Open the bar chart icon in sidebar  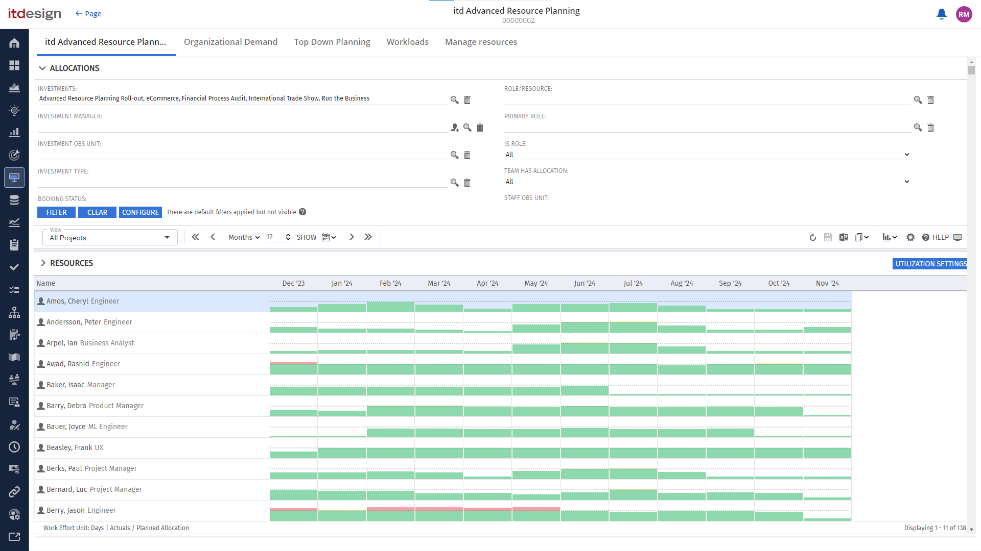tap(14, 133)
